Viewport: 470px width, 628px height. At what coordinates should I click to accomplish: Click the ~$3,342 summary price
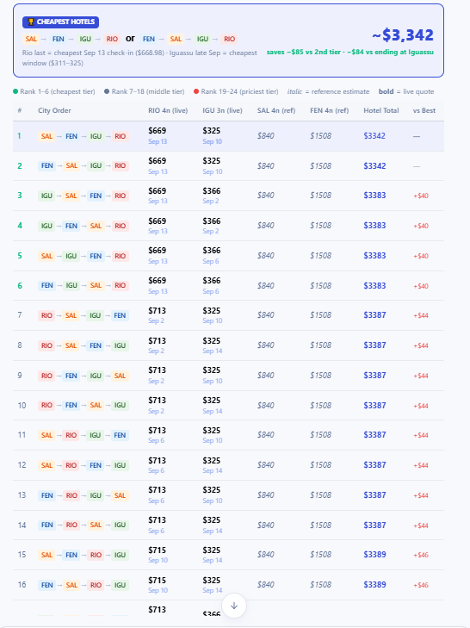pos(402,35)
